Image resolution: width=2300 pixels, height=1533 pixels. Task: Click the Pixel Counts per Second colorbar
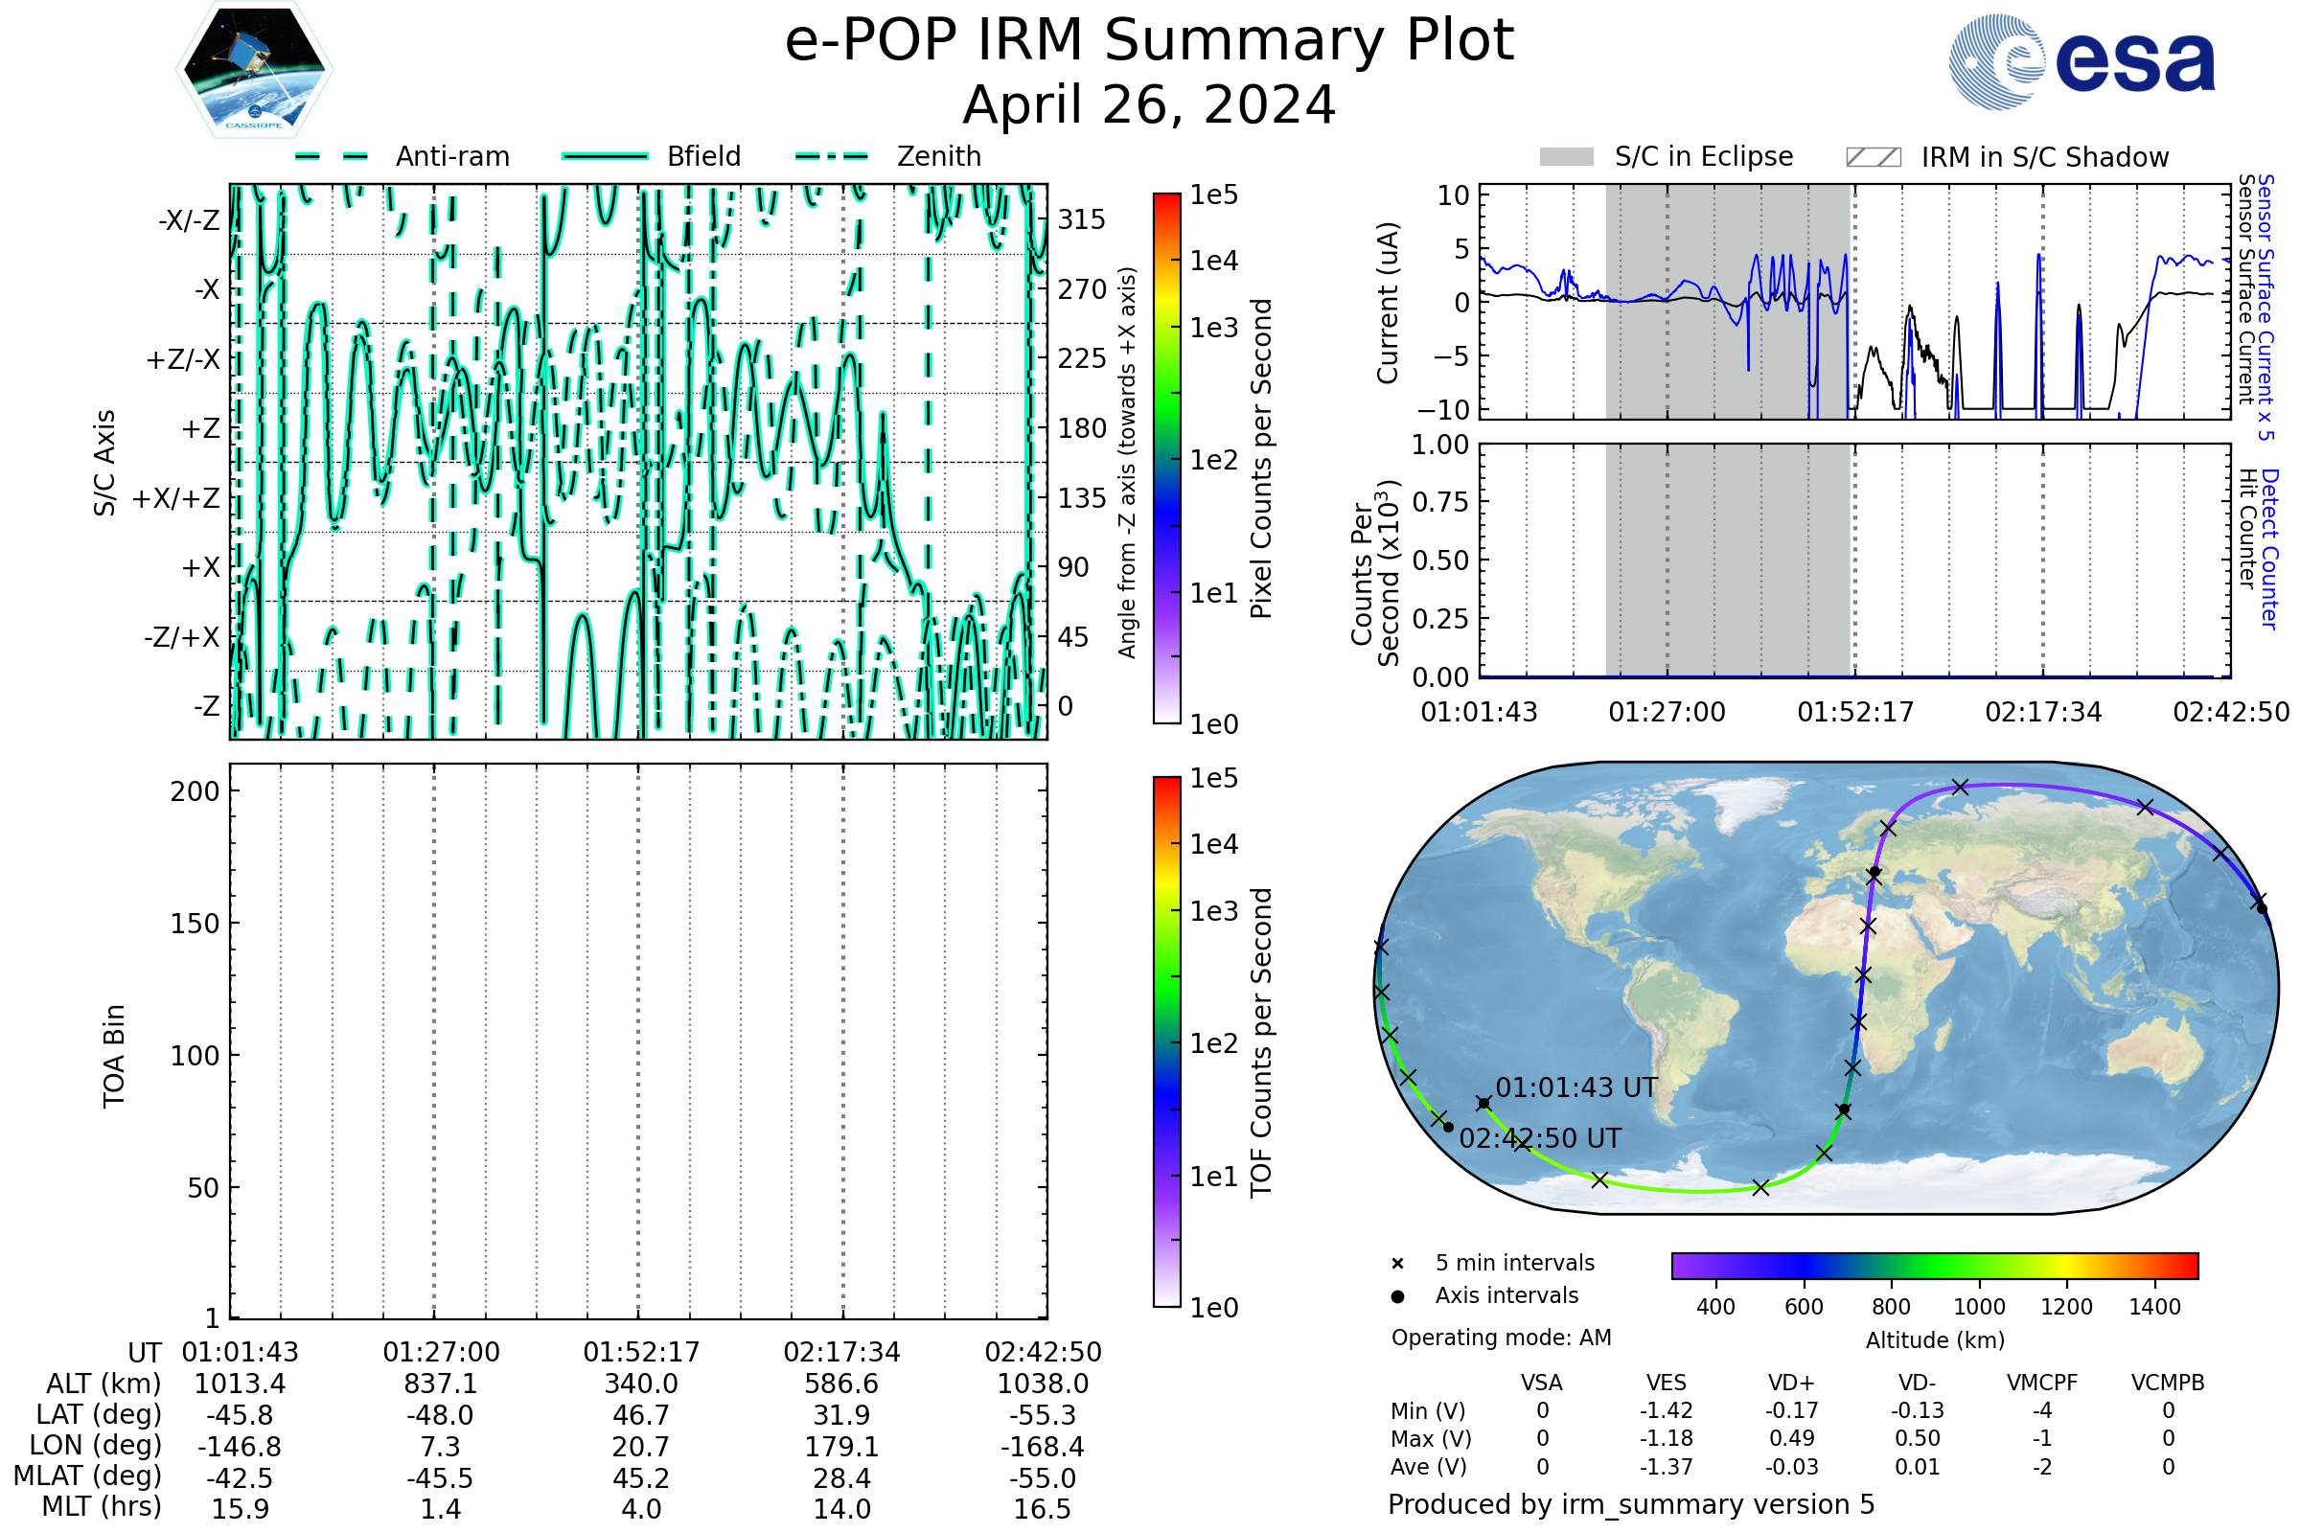coord(1166,459)
